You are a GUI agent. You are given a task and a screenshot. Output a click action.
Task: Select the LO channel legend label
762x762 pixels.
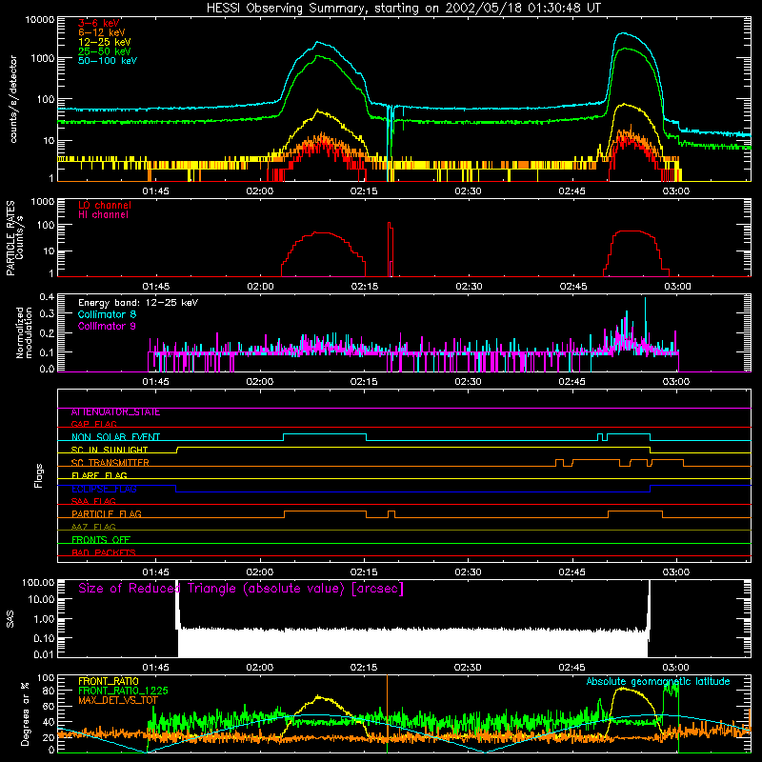(105, 205)
